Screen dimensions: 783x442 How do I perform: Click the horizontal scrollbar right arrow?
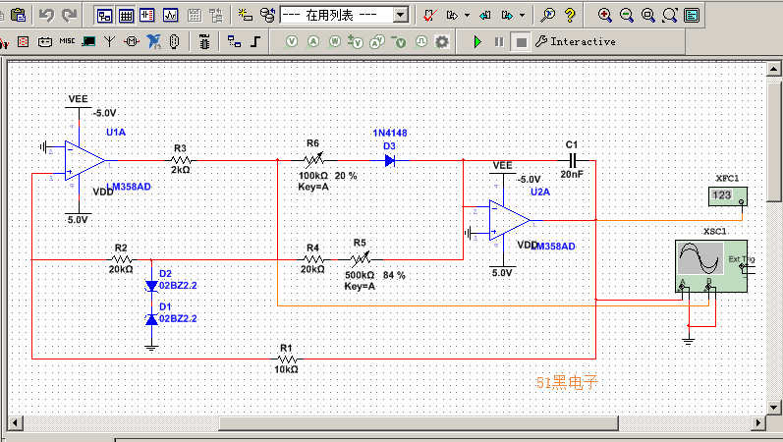(758, 423)
